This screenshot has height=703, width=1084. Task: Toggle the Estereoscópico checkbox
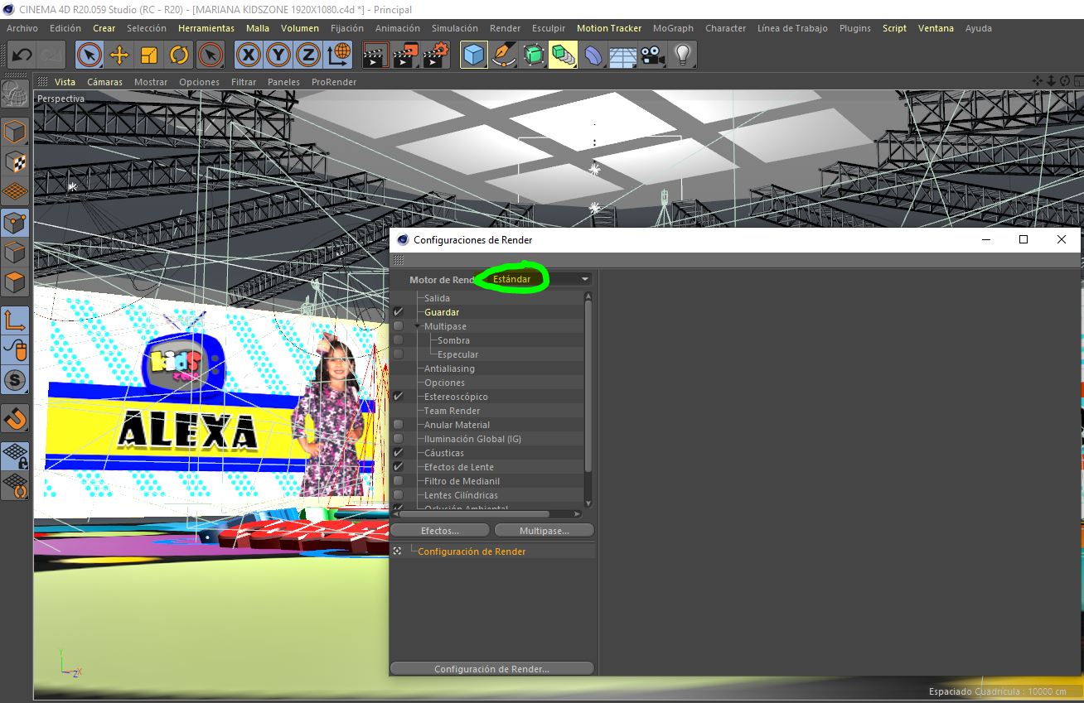[x=399, y=397]
